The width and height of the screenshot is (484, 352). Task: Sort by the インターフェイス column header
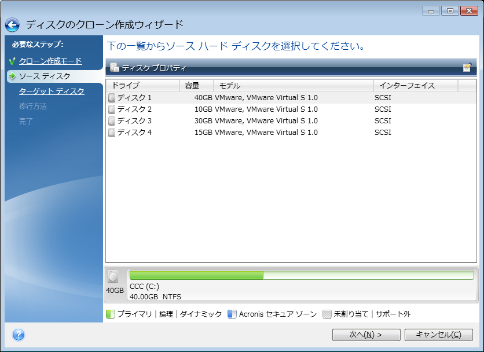point(416,86)
